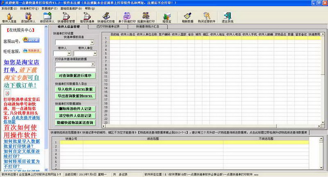Click the 单个快递打印 single print icon
The image size is (328, 177).
tap(127, 18)
